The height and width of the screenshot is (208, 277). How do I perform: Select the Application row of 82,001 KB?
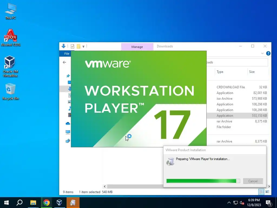tap(237, 93)
